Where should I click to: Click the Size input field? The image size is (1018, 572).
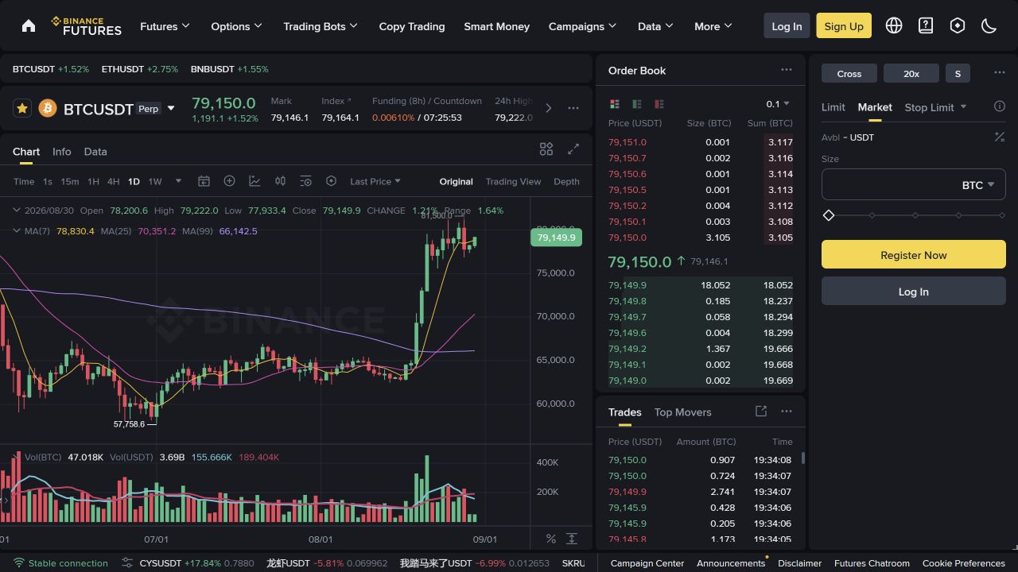pos(914,184)
